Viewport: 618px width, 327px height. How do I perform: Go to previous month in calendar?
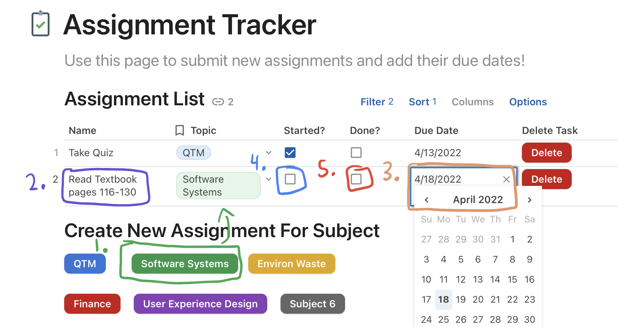pos(426,200)
